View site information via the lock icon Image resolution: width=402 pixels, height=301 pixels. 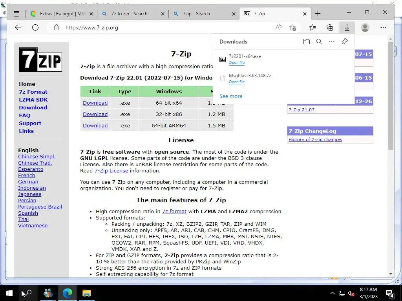(57, 28)
